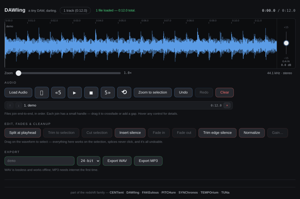Viewport: 300px width, 199px height.
Task: Click the '44.1 kHz · stereo' label
Action: coord(279,73)
